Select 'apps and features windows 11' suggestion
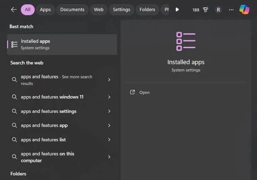Viewport: 257px width, 180px height. 62,97
